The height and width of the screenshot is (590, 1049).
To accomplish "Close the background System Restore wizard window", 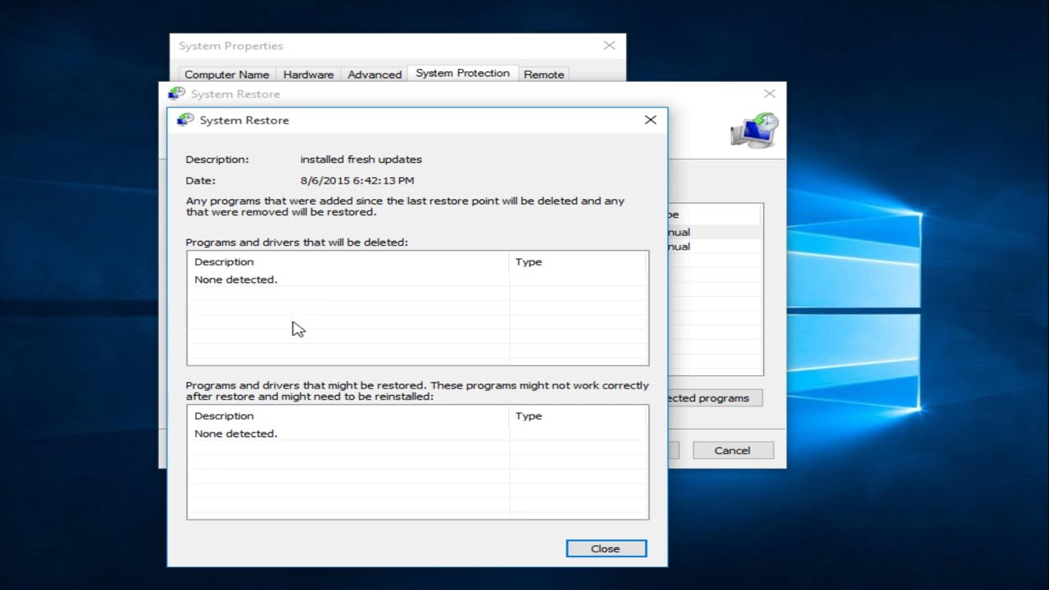I will 769,94.
